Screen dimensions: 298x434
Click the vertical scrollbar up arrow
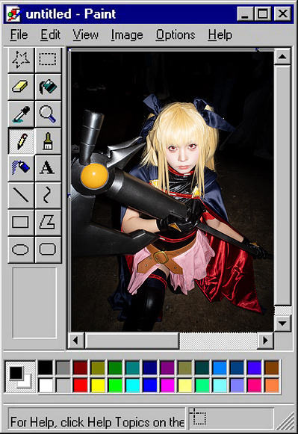[282, 57]
